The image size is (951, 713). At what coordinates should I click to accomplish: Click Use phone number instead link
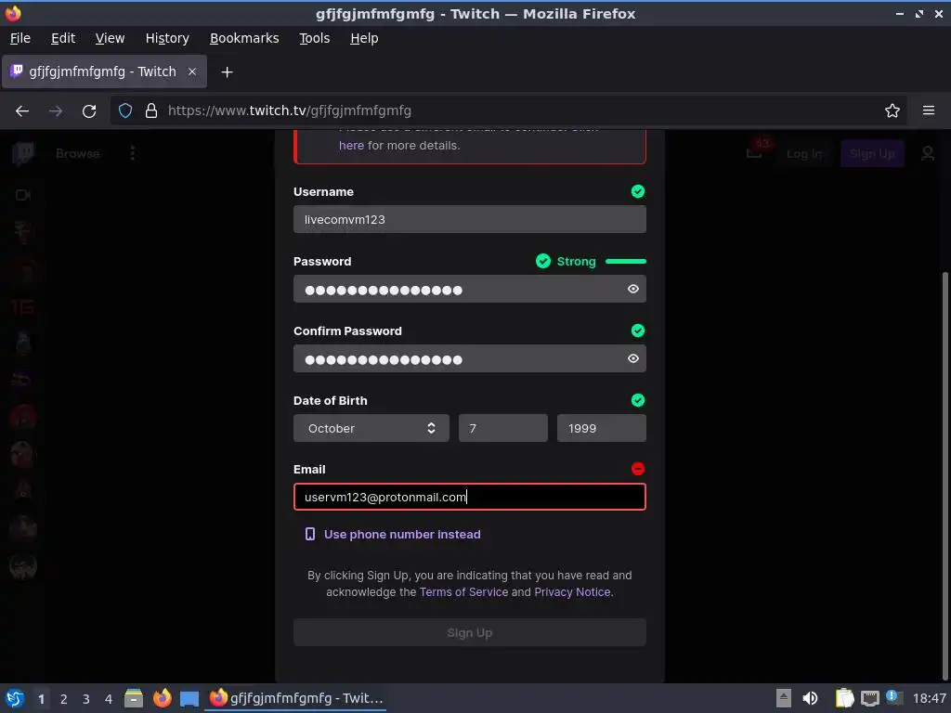tap(402, 534)
